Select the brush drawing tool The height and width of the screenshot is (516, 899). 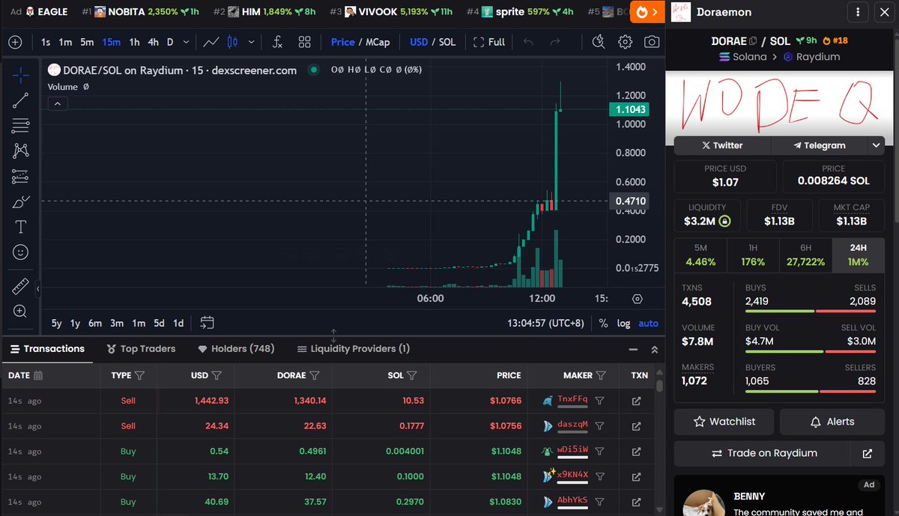[21, 202]
